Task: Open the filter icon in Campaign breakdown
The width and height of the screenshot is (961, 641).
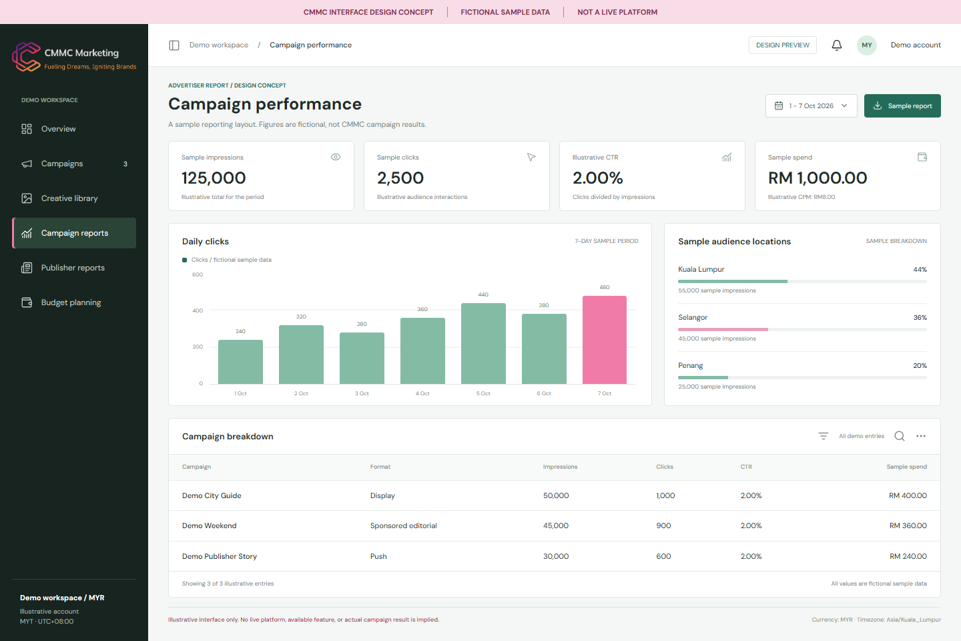Action: pyautogui.click(x=824, y=436)
